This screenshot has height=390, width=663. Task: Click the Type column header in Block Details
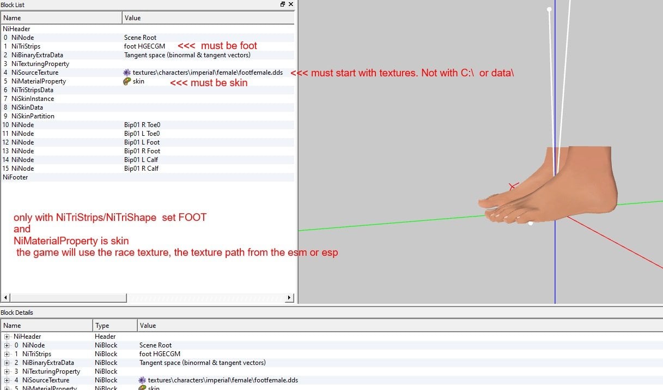(x=115, y=326)
